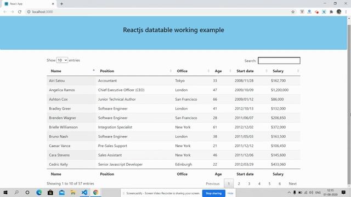Click the Airi Satou name cell

point(71,80)
